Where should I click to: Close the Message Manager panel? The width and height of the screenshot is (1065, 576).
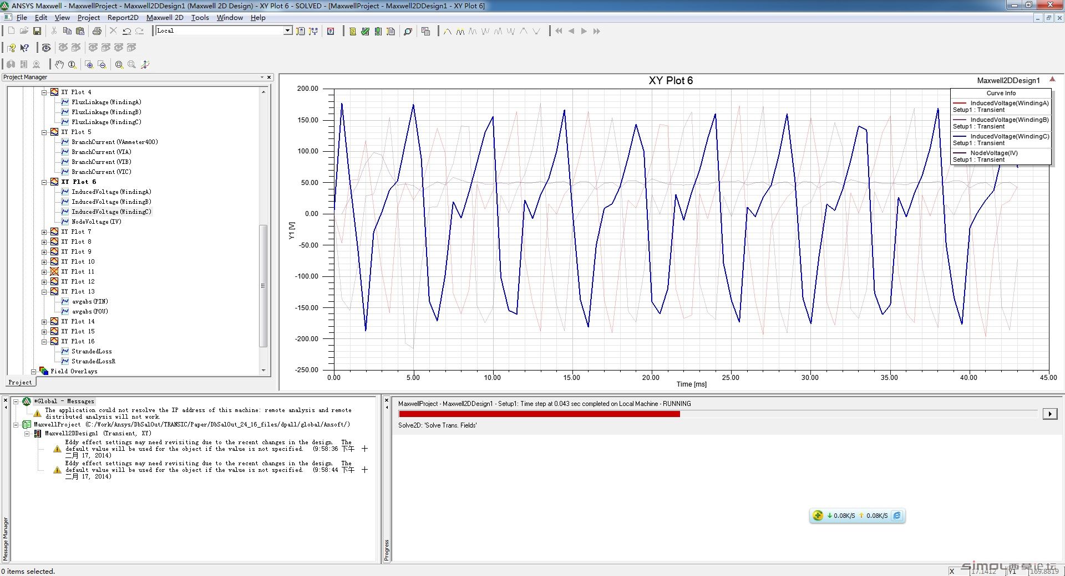(x=6, y=400)
